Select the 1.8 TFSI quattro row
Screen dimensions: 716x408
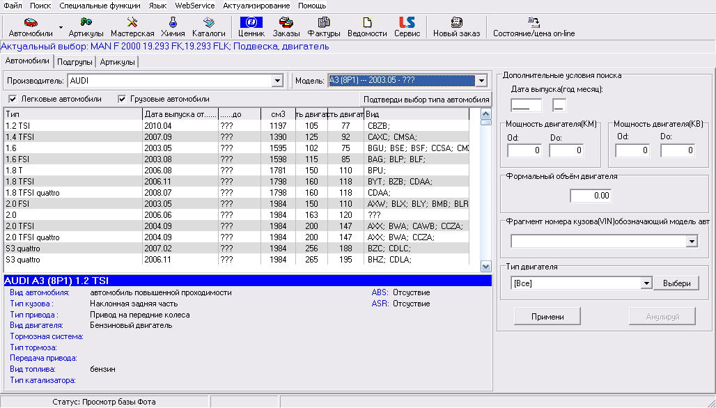tap(237, 193)
